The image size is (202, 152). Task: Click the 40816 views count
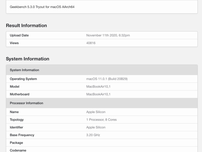(x=91, y=43)
